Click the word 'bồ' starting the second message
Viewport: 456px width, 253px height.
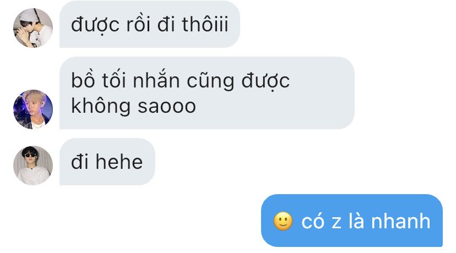coord(83,80)
